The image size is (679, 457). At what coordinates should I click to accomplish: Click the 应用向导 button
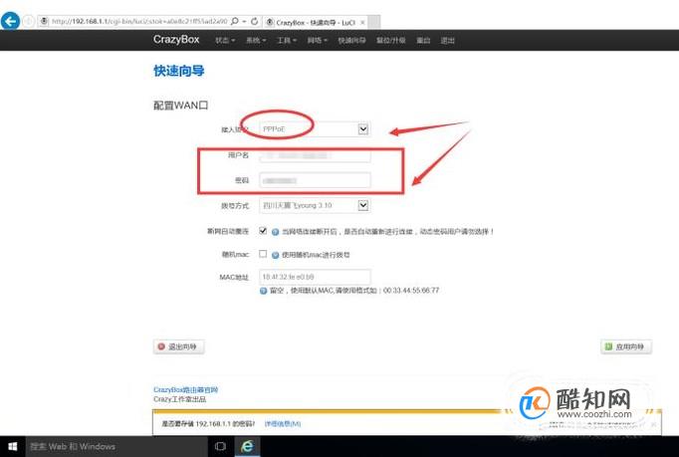[626, 346]
